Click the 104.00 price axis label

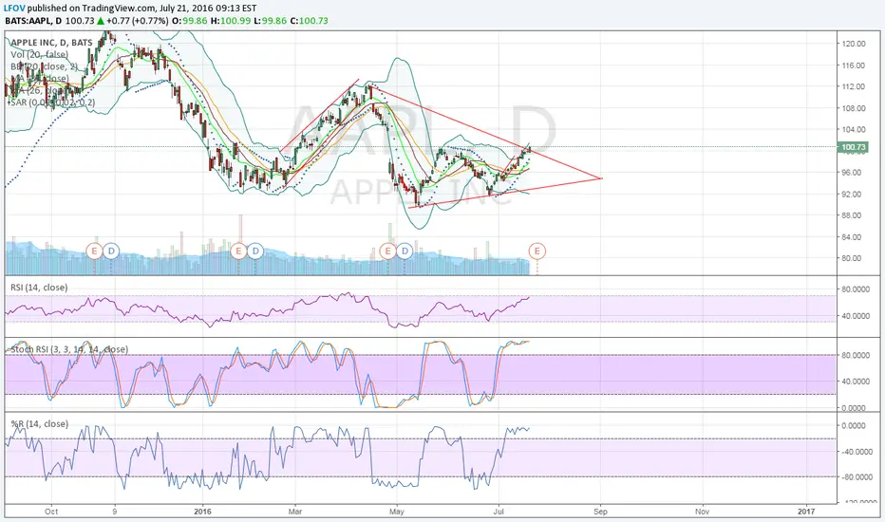(854, 129)
